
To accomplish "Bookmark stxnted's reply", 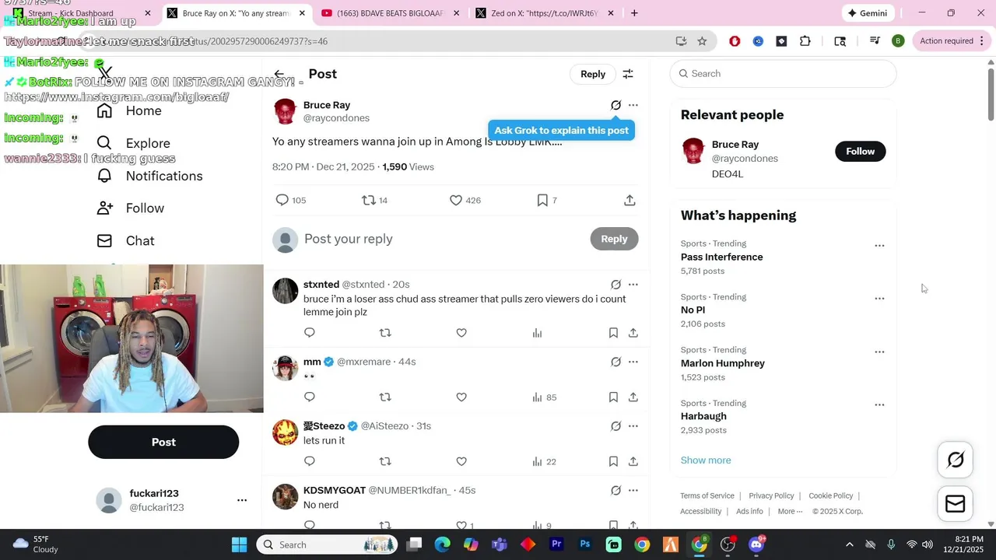I will point(613,333).
